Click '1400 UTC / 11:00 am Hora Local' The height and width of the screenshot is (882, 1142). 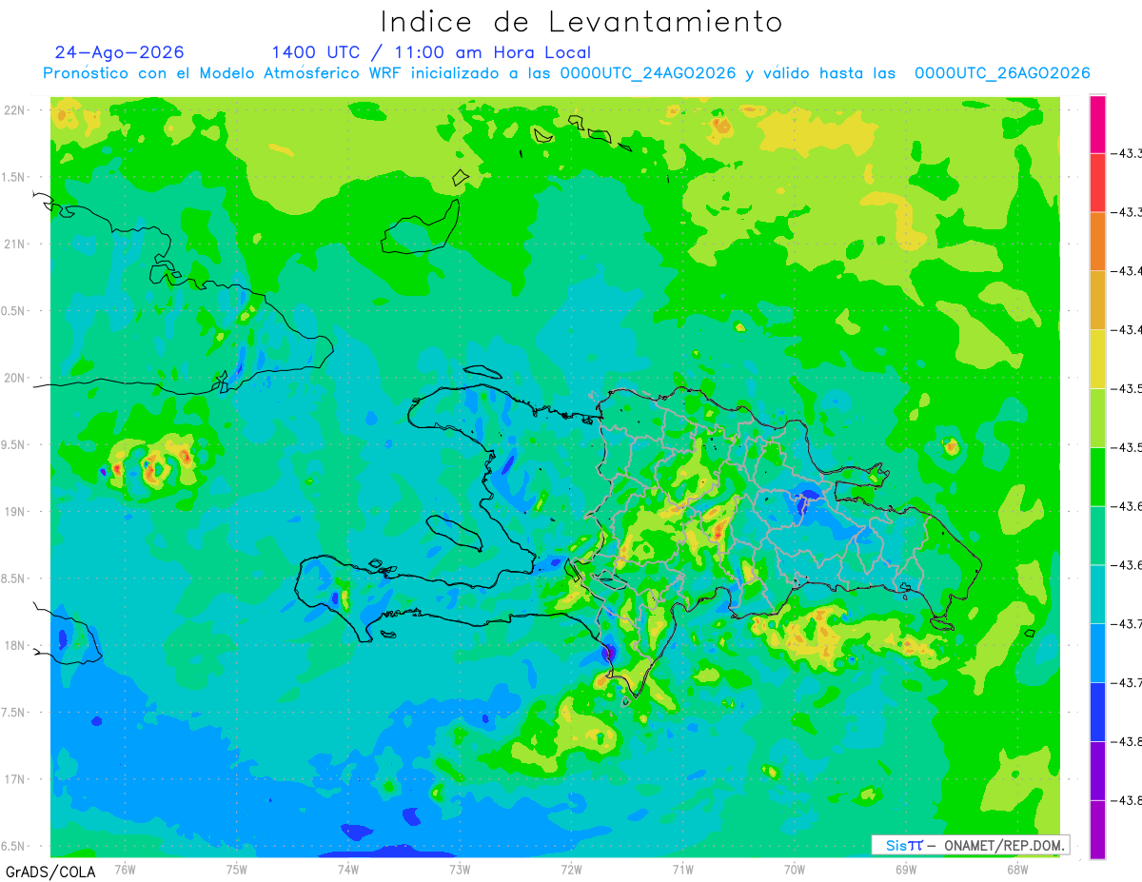[431, 52]
